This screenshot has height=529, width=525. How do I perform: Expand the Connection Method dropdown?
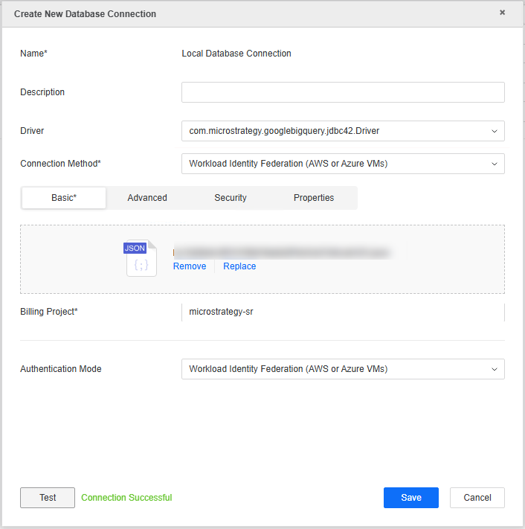click(343, 164)
